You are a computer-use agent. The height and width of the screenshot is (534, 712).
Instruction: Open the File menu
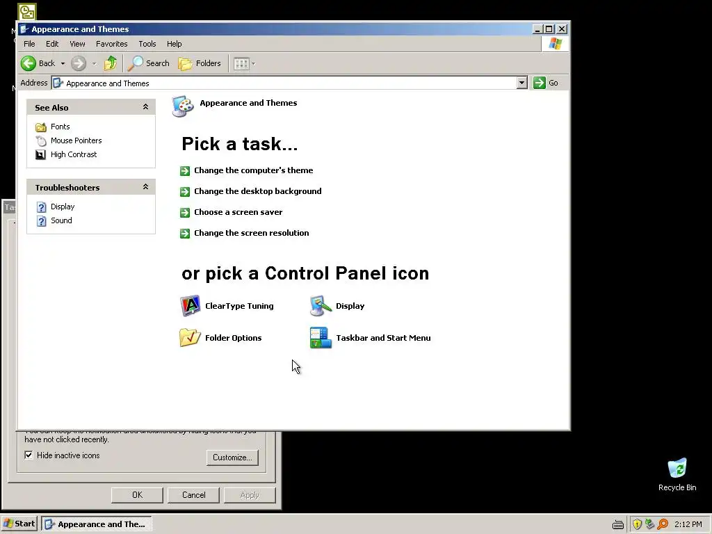click(29, 44)
